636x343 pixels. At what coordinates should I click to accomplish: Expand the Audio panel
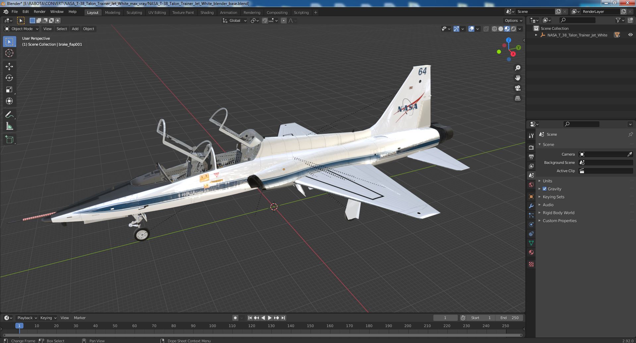tap(548, 205)
